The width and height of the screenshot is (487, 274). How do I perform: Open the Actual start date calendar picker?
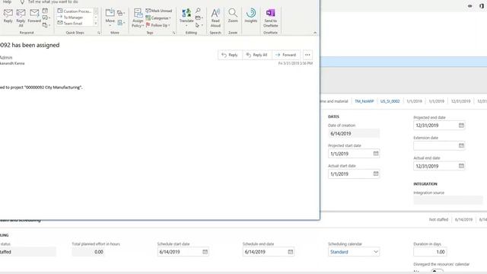(376, 174)
